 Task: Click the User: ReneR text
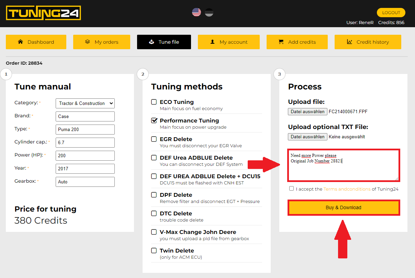360,23
